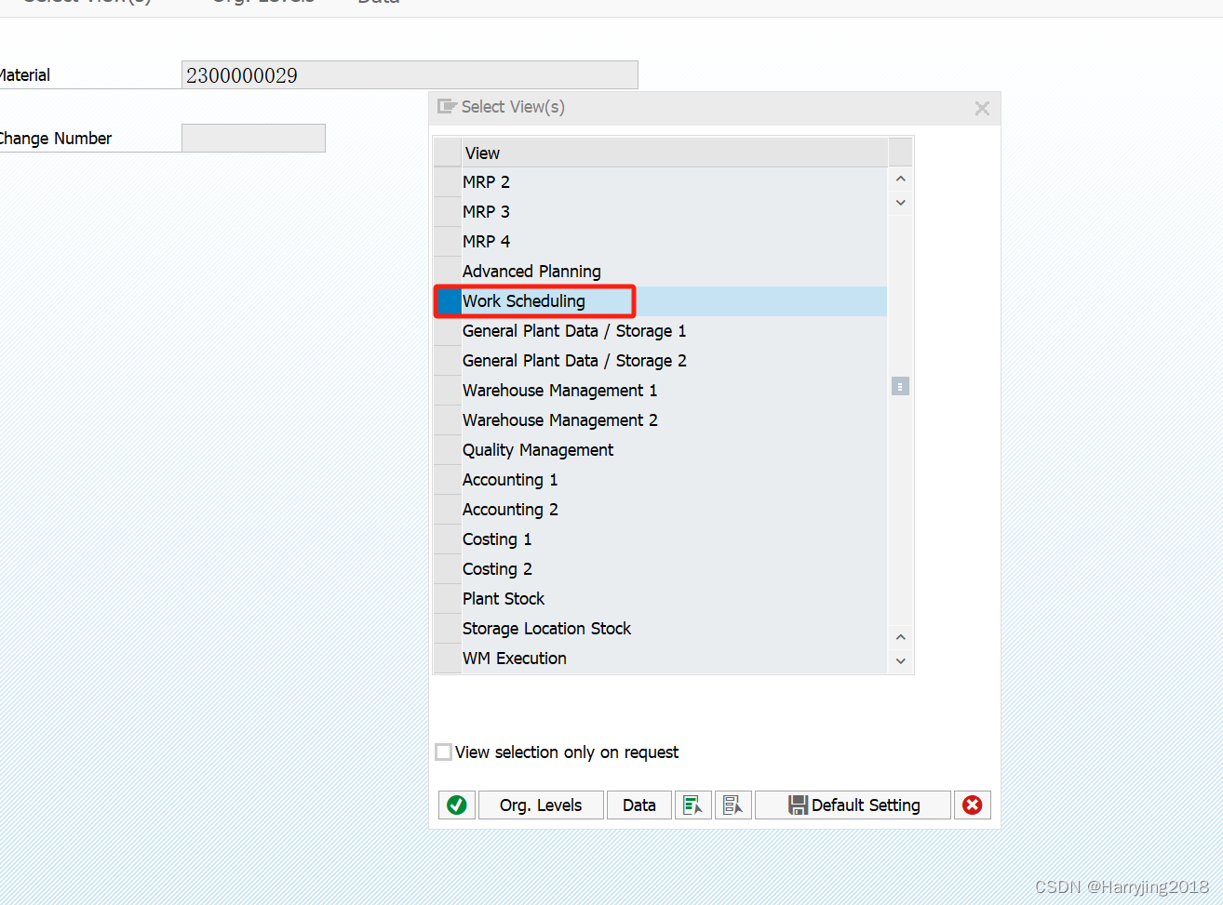This screenshot has height=905, width=1223.
Task: Select the Costing 2 view
Action: [x=497, y=569]
